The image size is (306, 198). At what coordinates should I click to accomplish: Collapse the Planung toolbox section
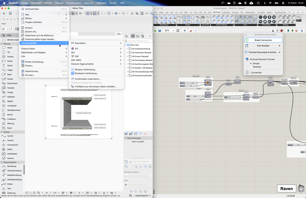2,44
